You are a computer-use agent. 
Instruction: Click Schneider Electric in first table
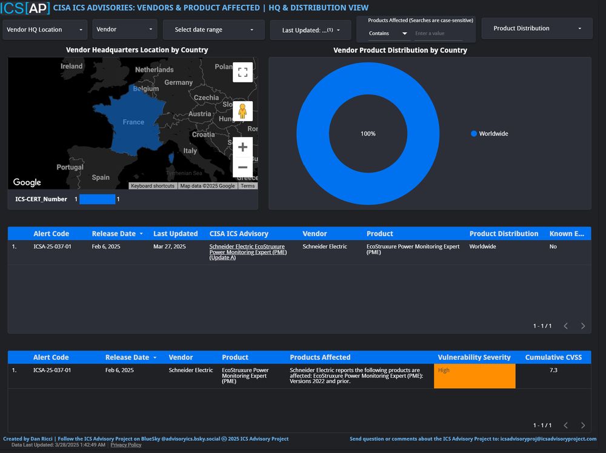325,246
